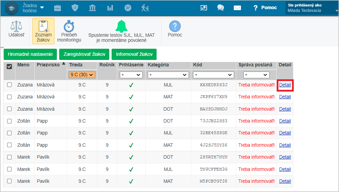
Task: Open the grade A+ badge icon
Action: [x=128, y=8]
